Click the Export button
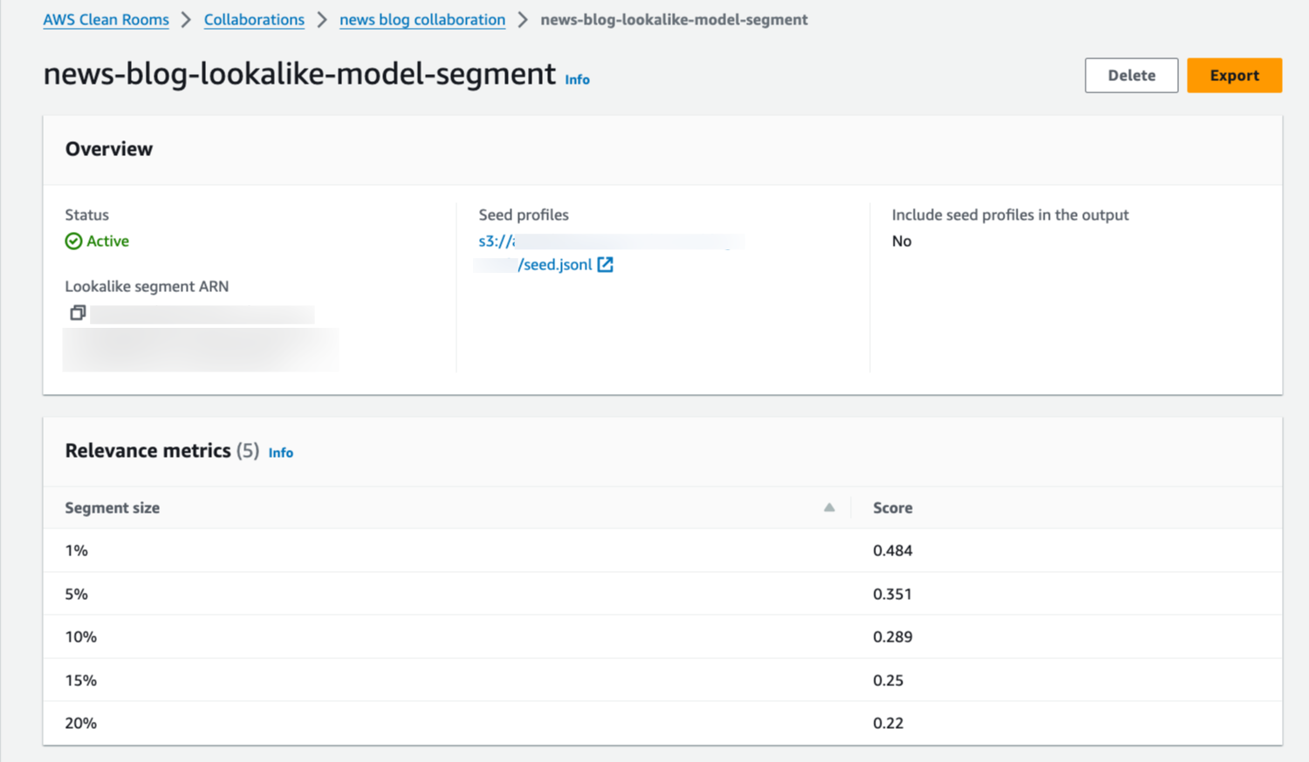The height and width of the screenshot is (762, 1309). (x=1233, y=75)
